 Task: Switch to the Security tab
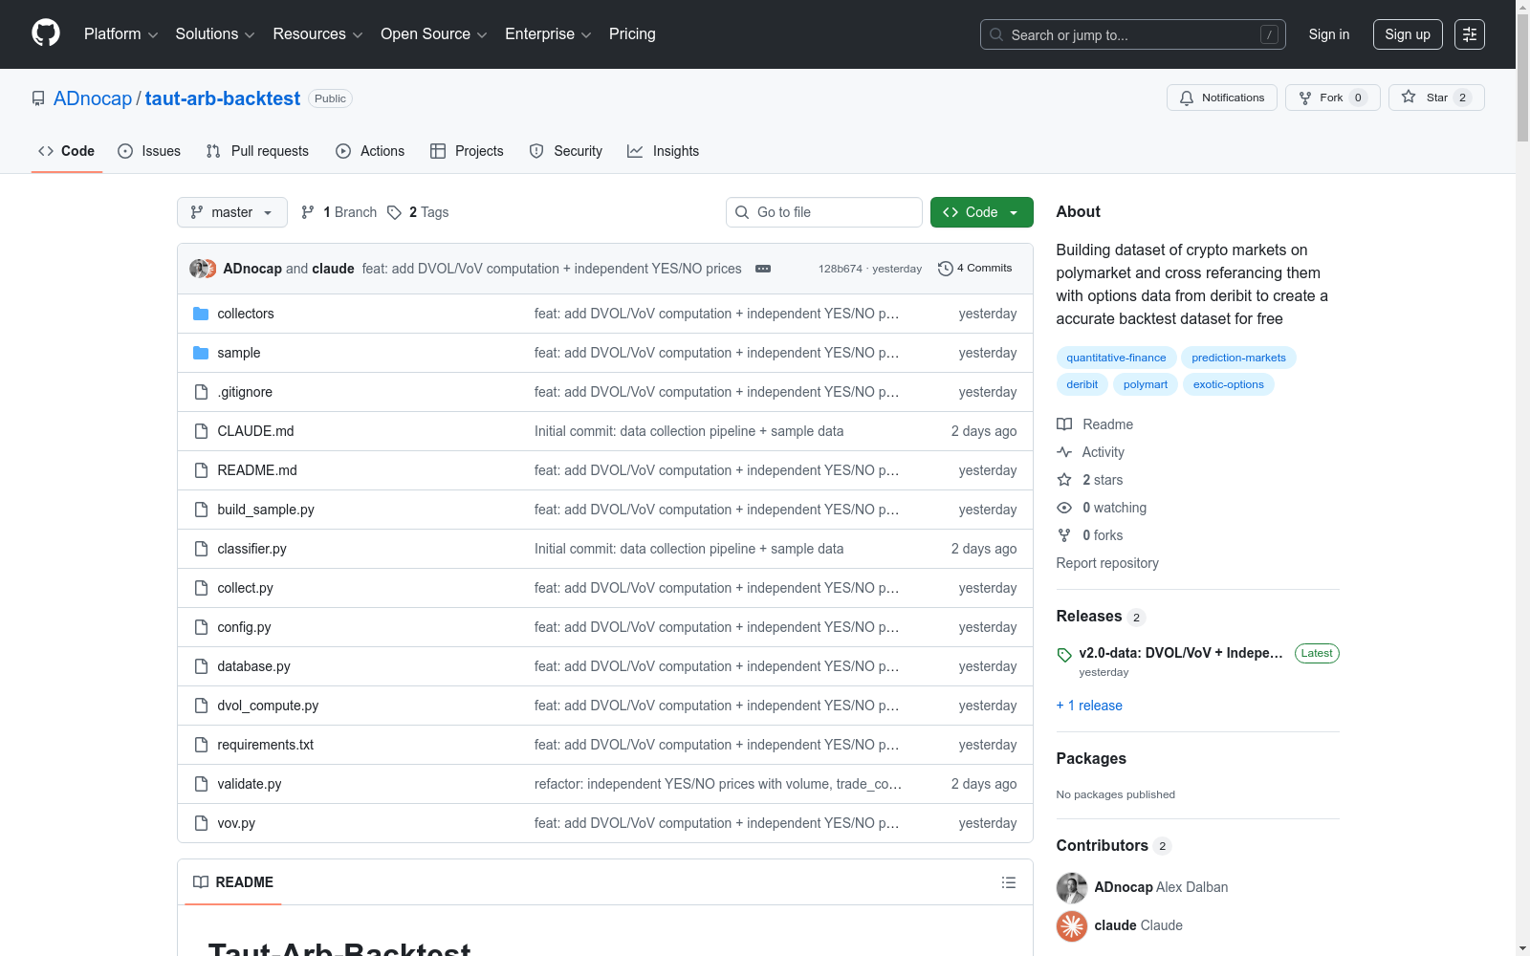(566, 151)
